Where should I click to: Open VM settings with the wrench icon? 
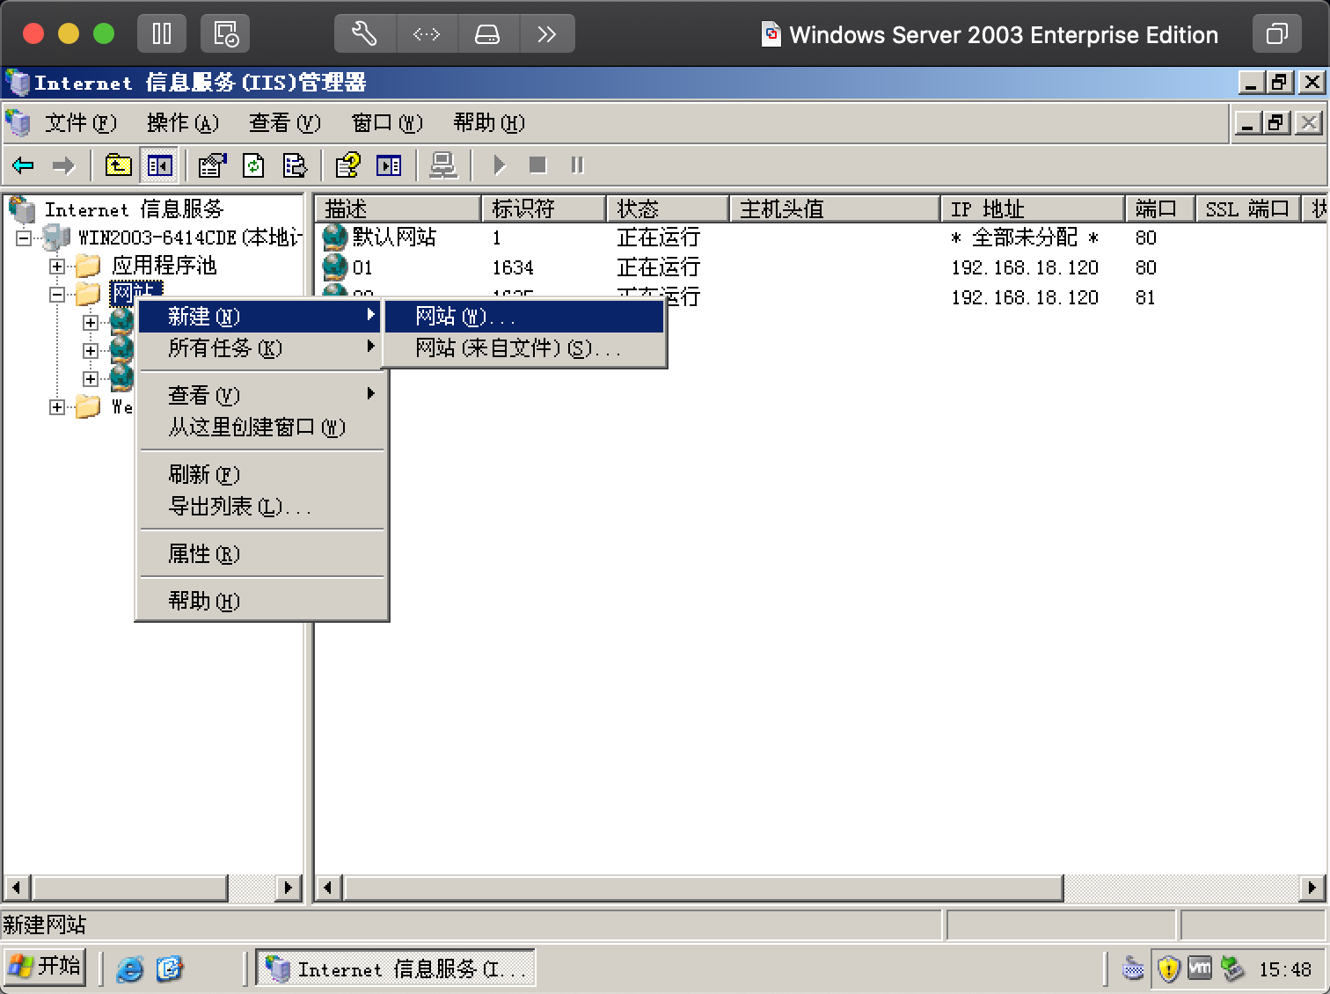click(x=365, y=34)
